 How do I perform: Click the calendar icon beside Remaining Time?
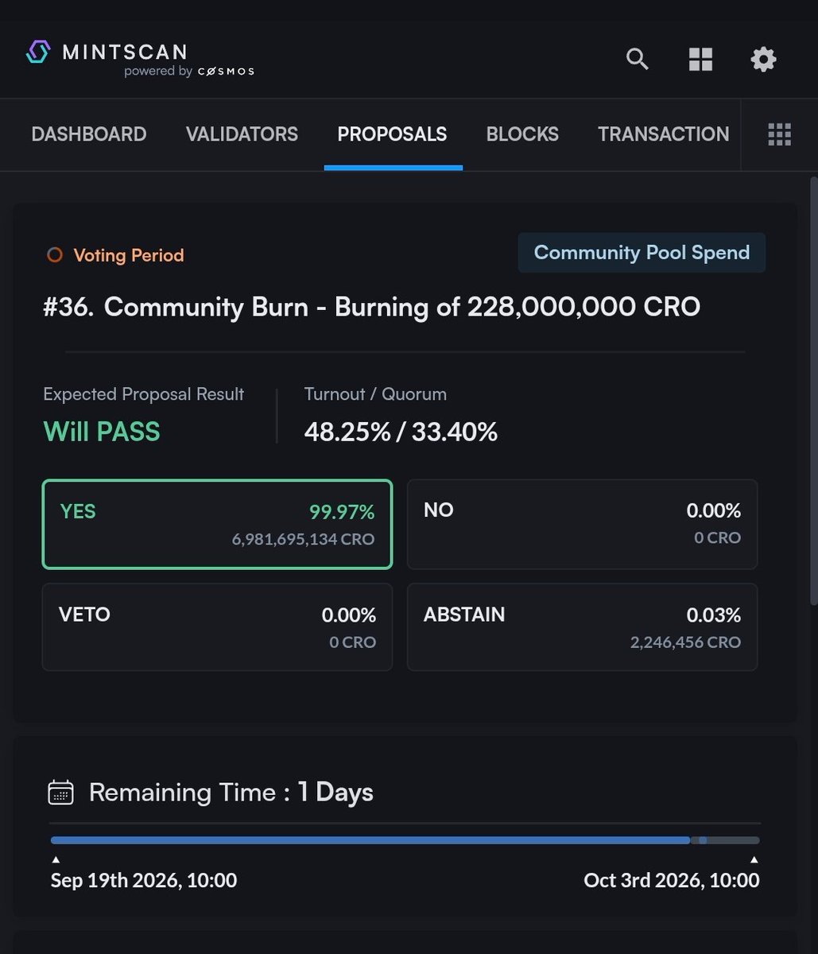[61, 793]
